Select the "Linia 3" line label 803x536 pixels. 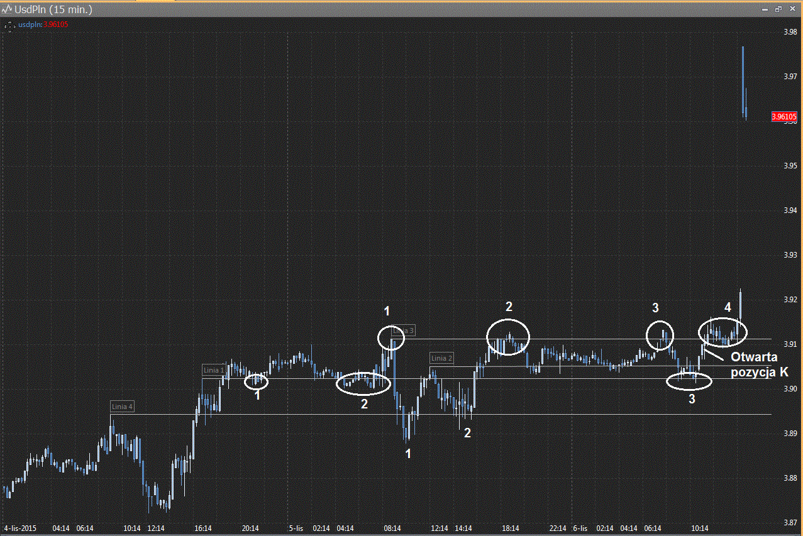[404, 331]
